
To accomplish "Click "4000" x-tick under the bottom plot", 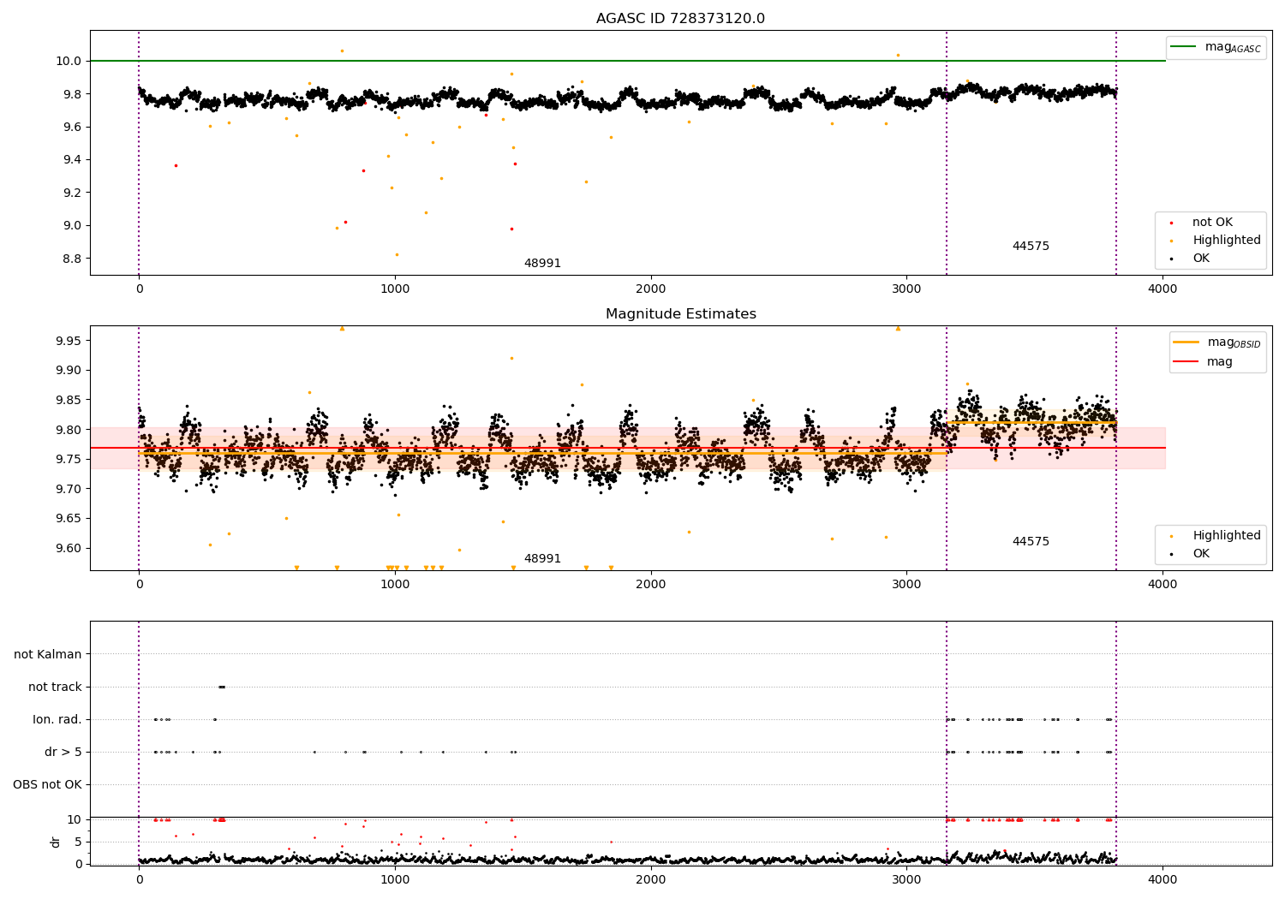I will (x=1162, y=879).
